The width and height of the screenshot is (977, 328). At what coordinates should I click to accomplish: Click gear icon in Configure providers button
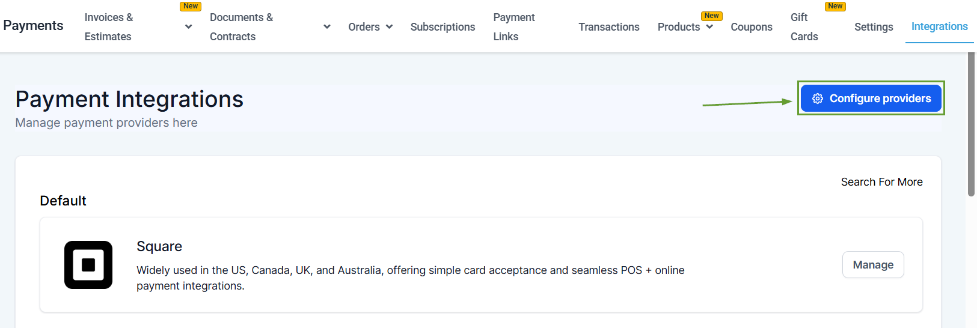(818, 99)
